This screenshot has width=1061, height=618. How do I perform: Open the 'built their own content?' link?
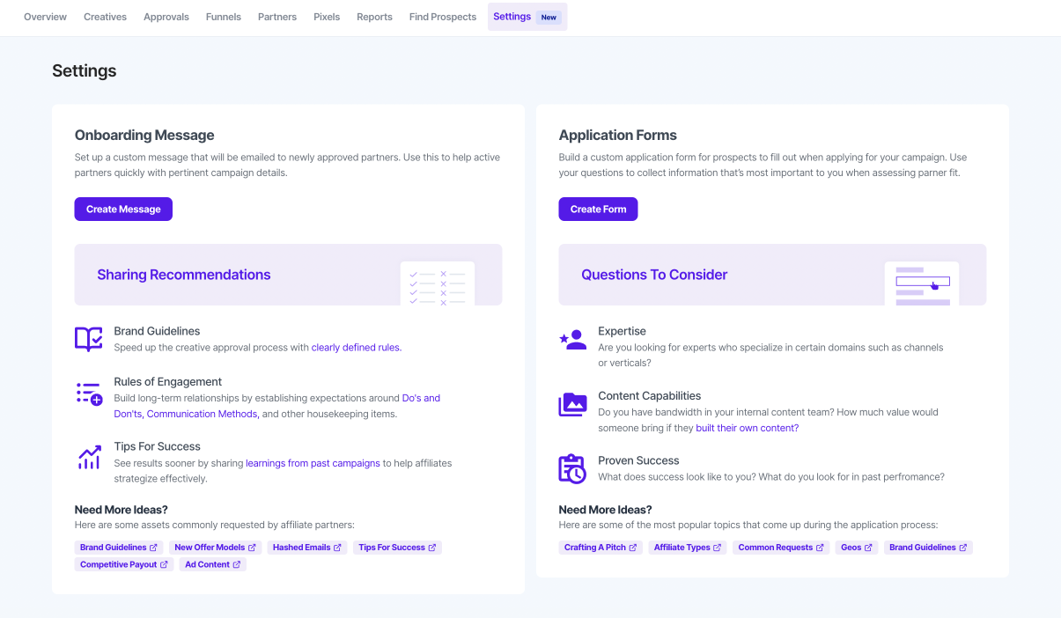click(747, 428)
